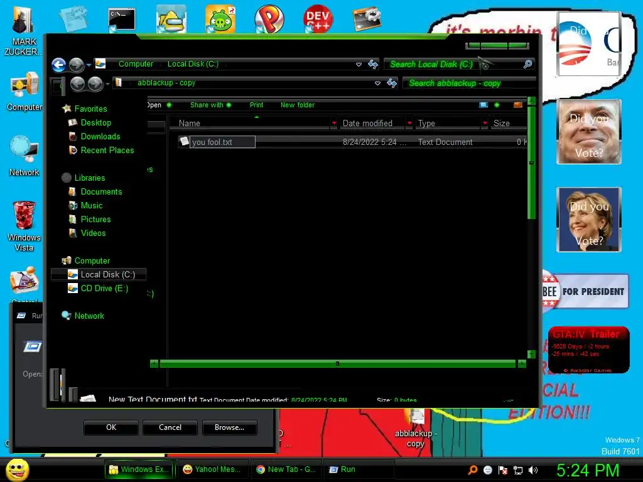The width and height of the screenshot is (643, 482).
Task: Select Favorites in the navigation pane
Action: tap(90, 109)
